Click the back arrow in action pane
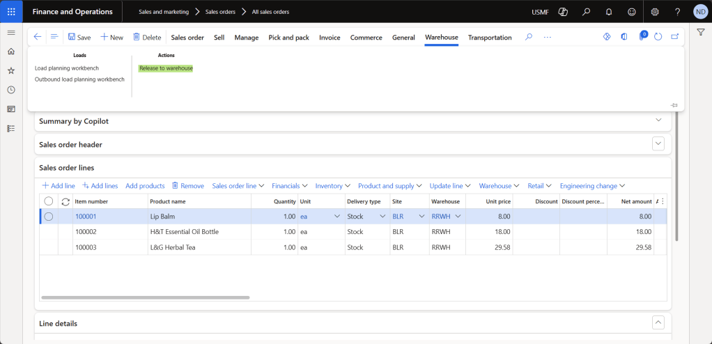The image size is (712, 344). [38, 37]
